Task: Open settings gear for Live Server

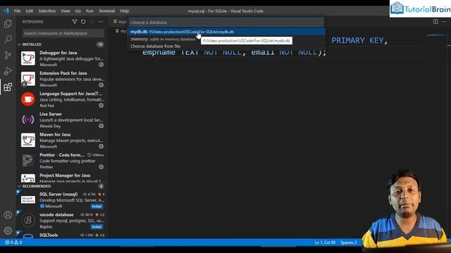Action: click(101, 126)
